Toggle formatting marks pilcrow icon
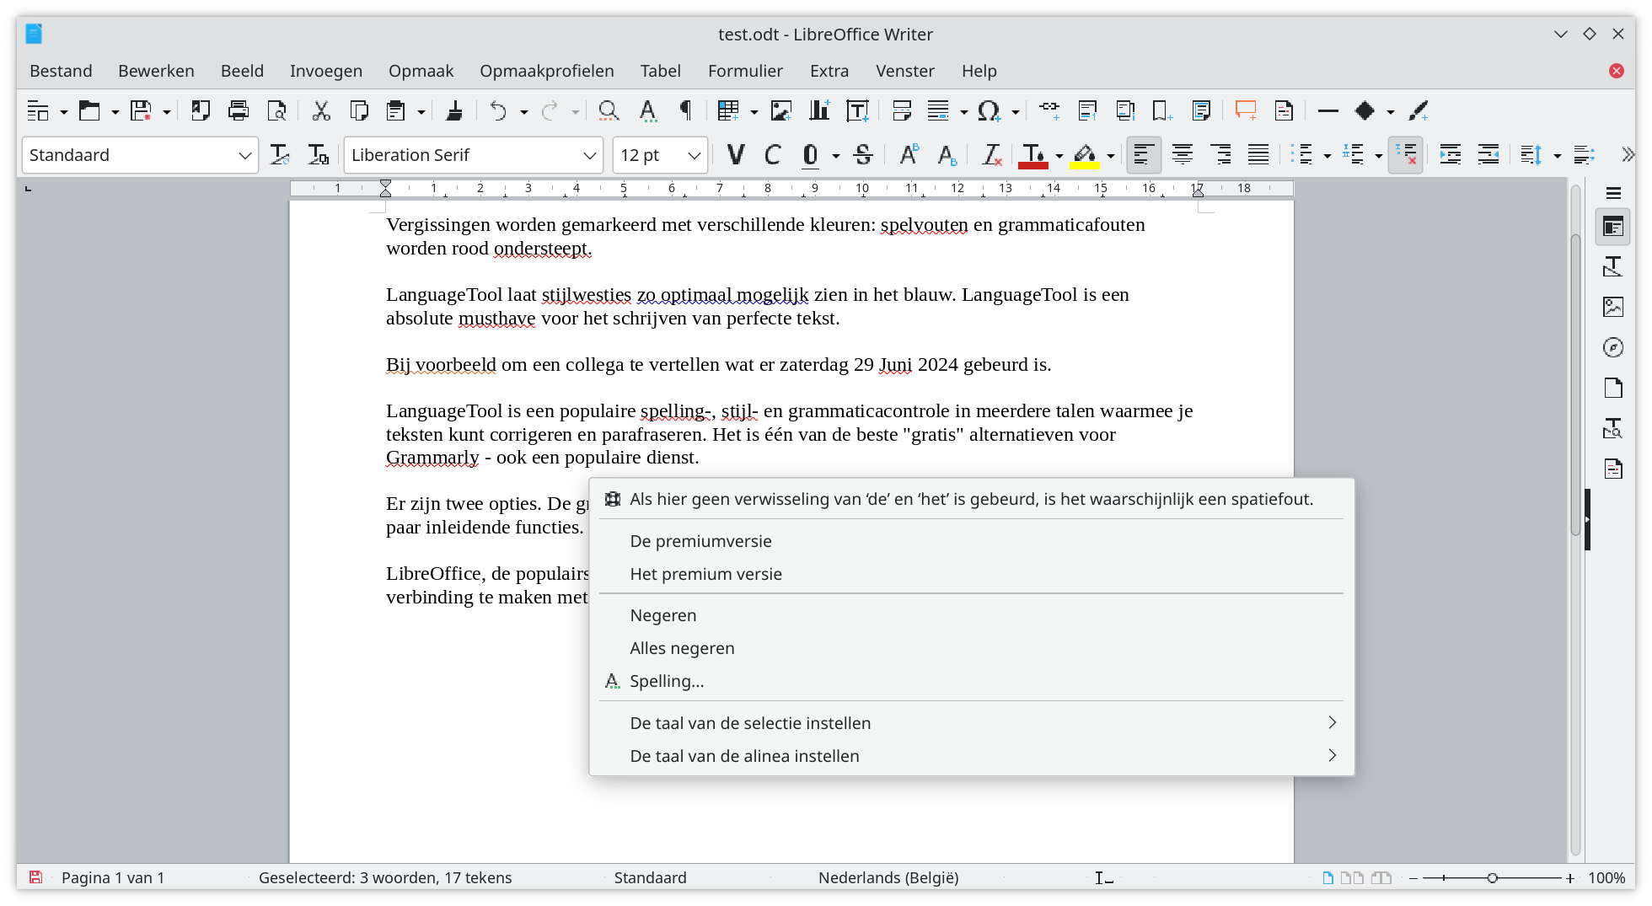 pos(685,110)
